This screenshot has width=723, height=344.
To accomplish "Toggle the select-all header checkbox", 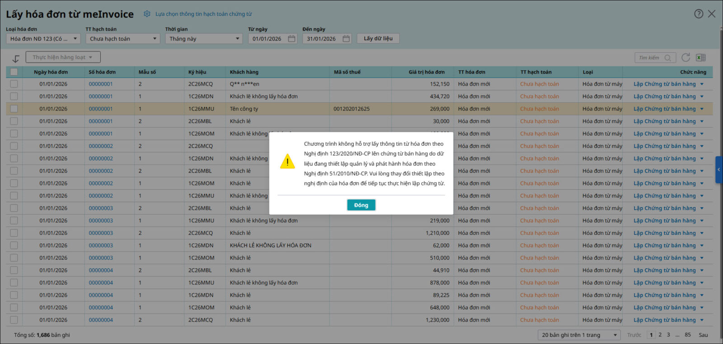I will [14, 72].
